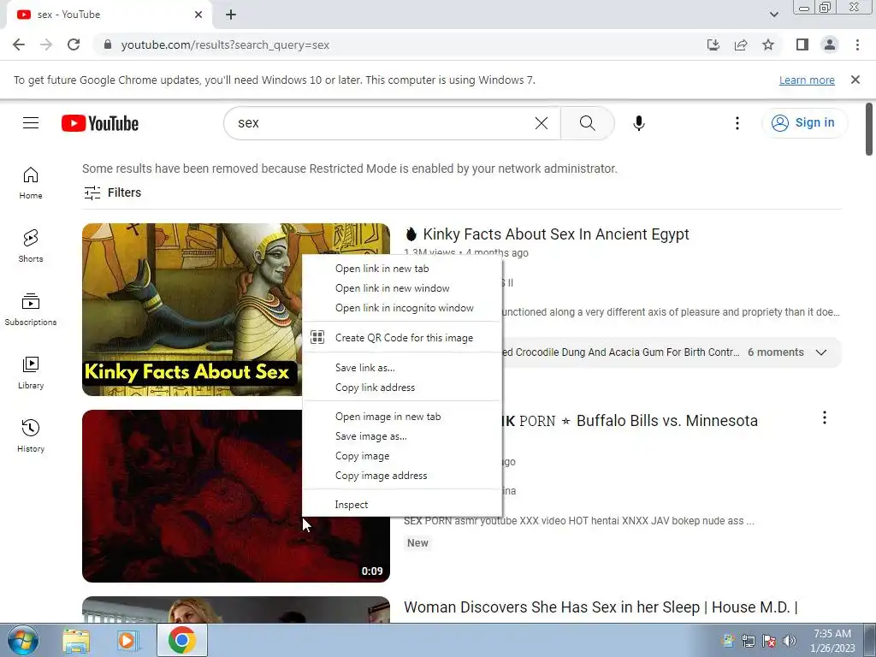Click the page vertical scrollbar
Viewport: 876px width, 657px height.
(869, 130)
